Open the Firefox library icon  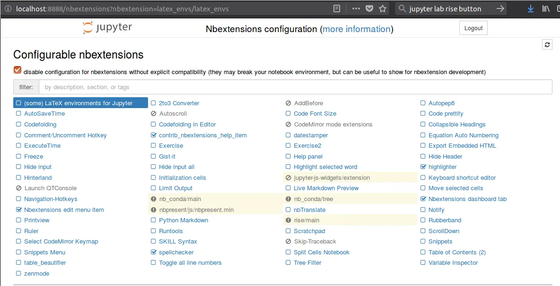pyautogui.click(x=546, y=8)
